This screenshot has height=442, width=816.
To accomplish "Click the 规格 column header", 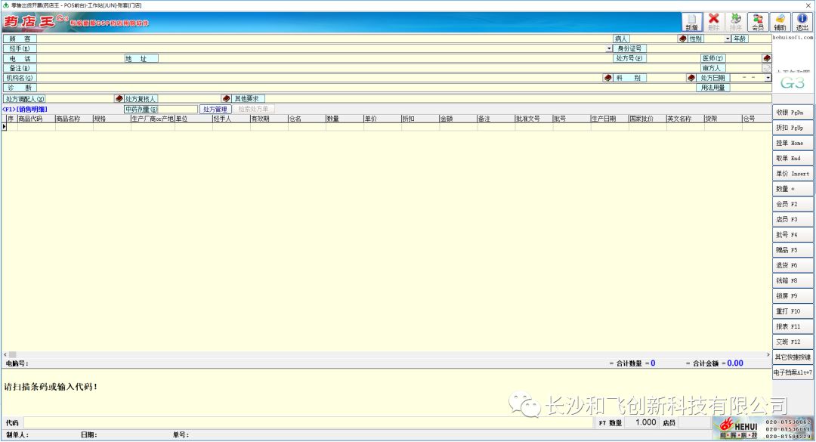I will coord(111,119).
